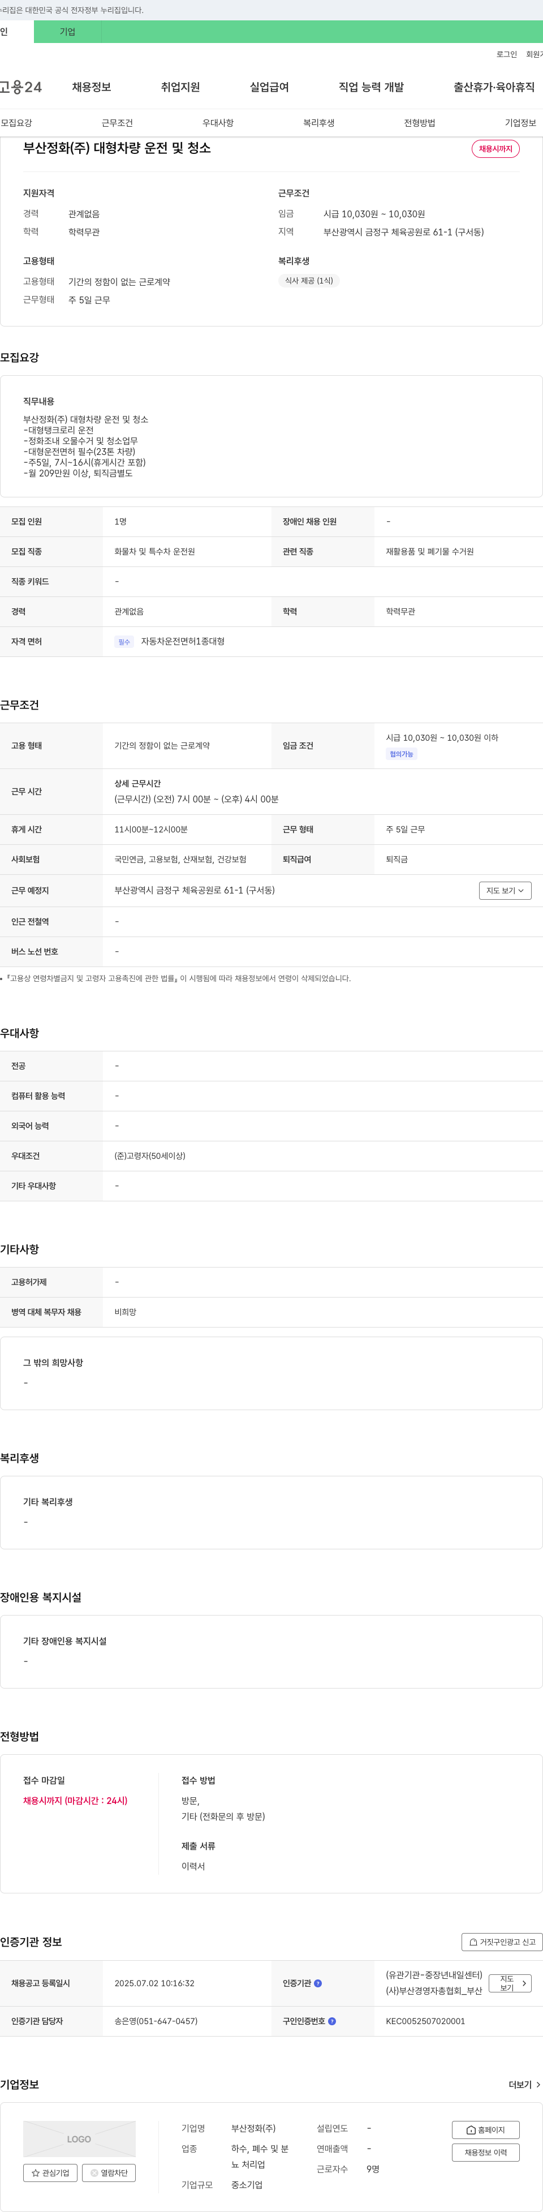Click the 고용24 site logo
This screenshot has width=543, height=2212.
click(20, 87)
